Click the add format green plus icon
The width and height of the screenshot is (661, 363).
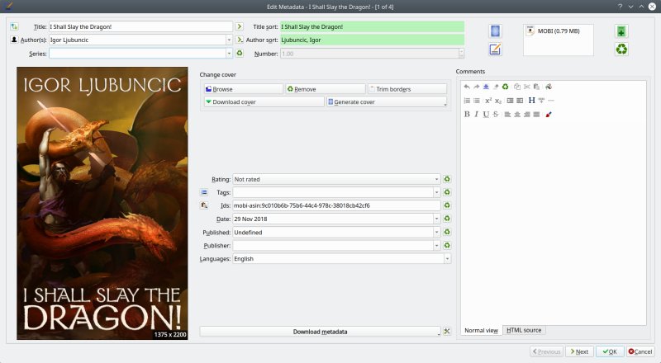(621, 31)
